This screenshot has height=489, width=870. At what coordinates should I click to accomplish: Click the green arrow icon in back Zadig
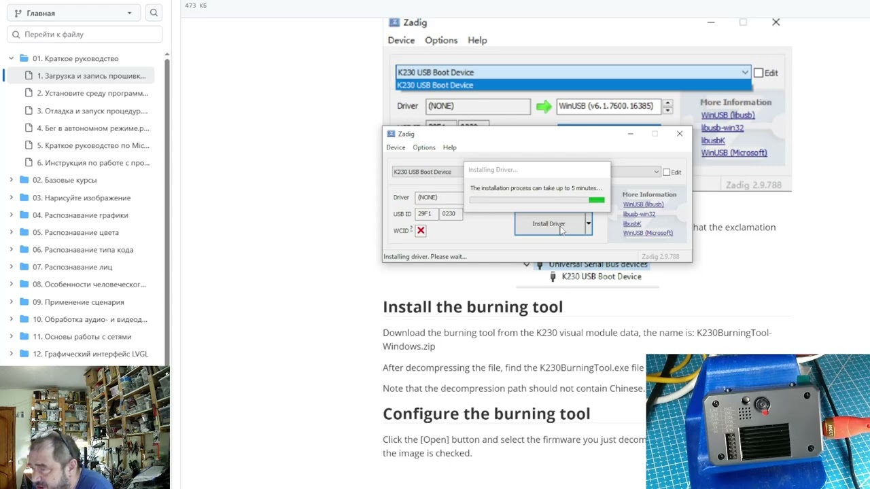tap(544, 106)
